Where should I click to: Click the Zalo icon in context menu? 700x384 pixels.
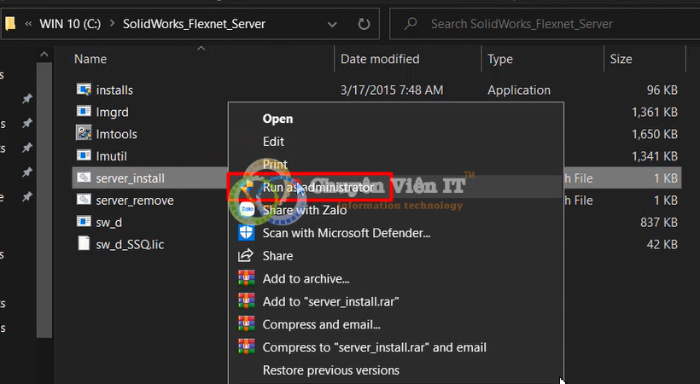tap(246, 210)
